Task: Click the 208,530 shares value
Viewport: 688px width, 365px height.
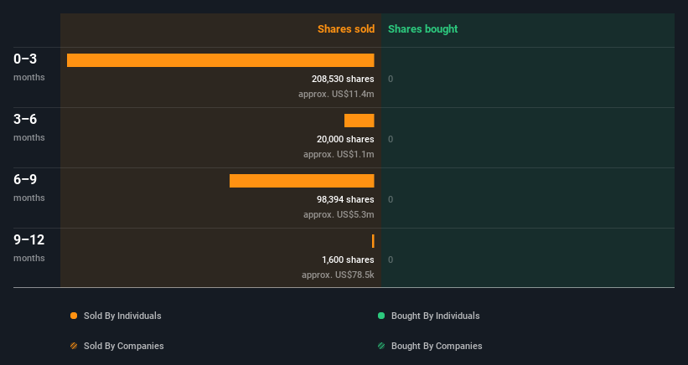Action: pos(343,79)
